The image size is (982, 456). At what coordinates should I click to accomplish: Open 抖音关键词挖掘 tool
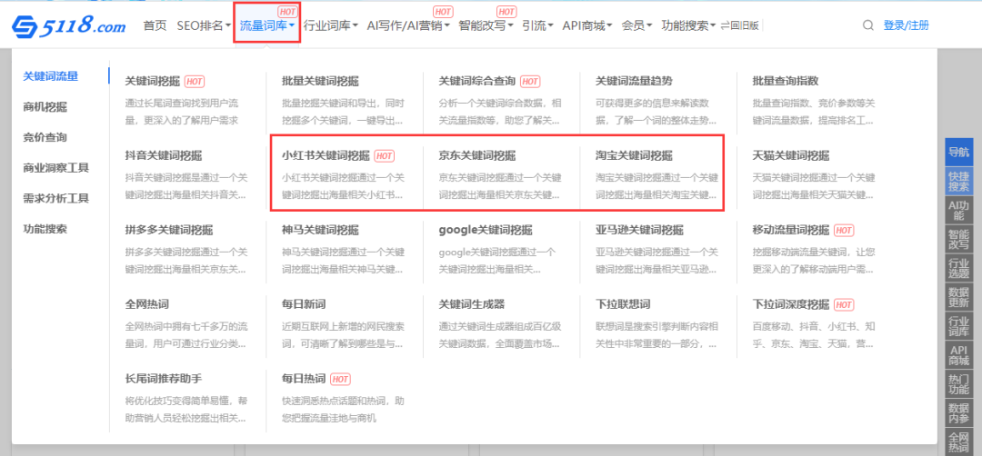(x=164, y=155)
